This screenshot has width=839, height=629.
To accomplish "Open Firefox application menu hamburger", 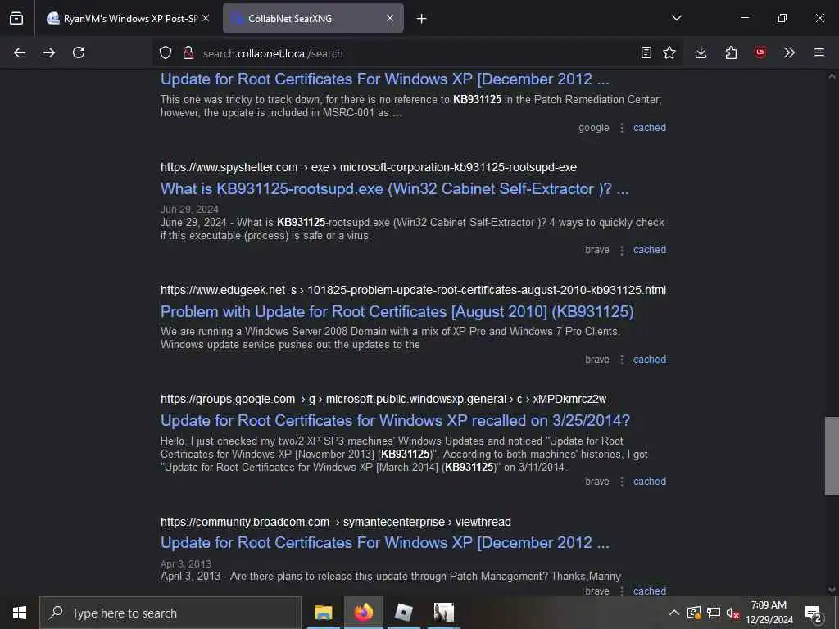I will (x=819, y=52).
